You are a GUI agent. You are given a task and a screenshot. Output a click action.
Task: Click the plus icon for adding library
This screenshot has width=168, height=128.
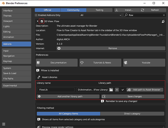pos(39,96)
